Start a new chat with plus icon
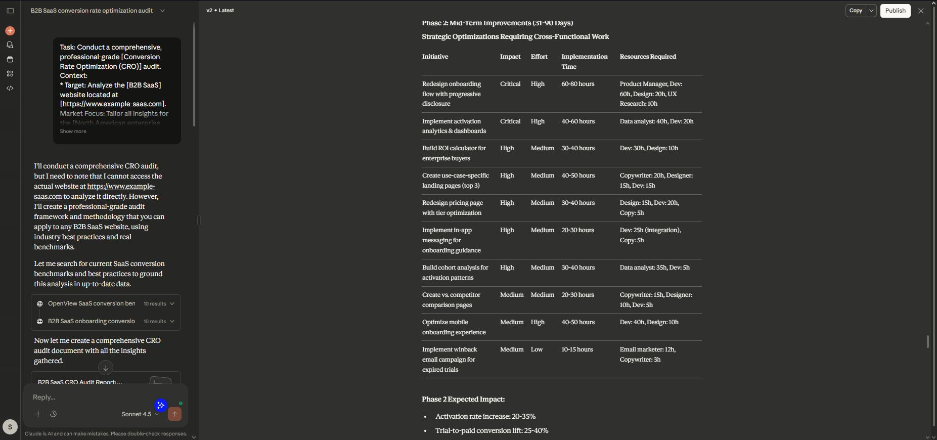Image resolution: width=937 pixels, height=440 pixels. pyautogui.click(x=10, y=31)
